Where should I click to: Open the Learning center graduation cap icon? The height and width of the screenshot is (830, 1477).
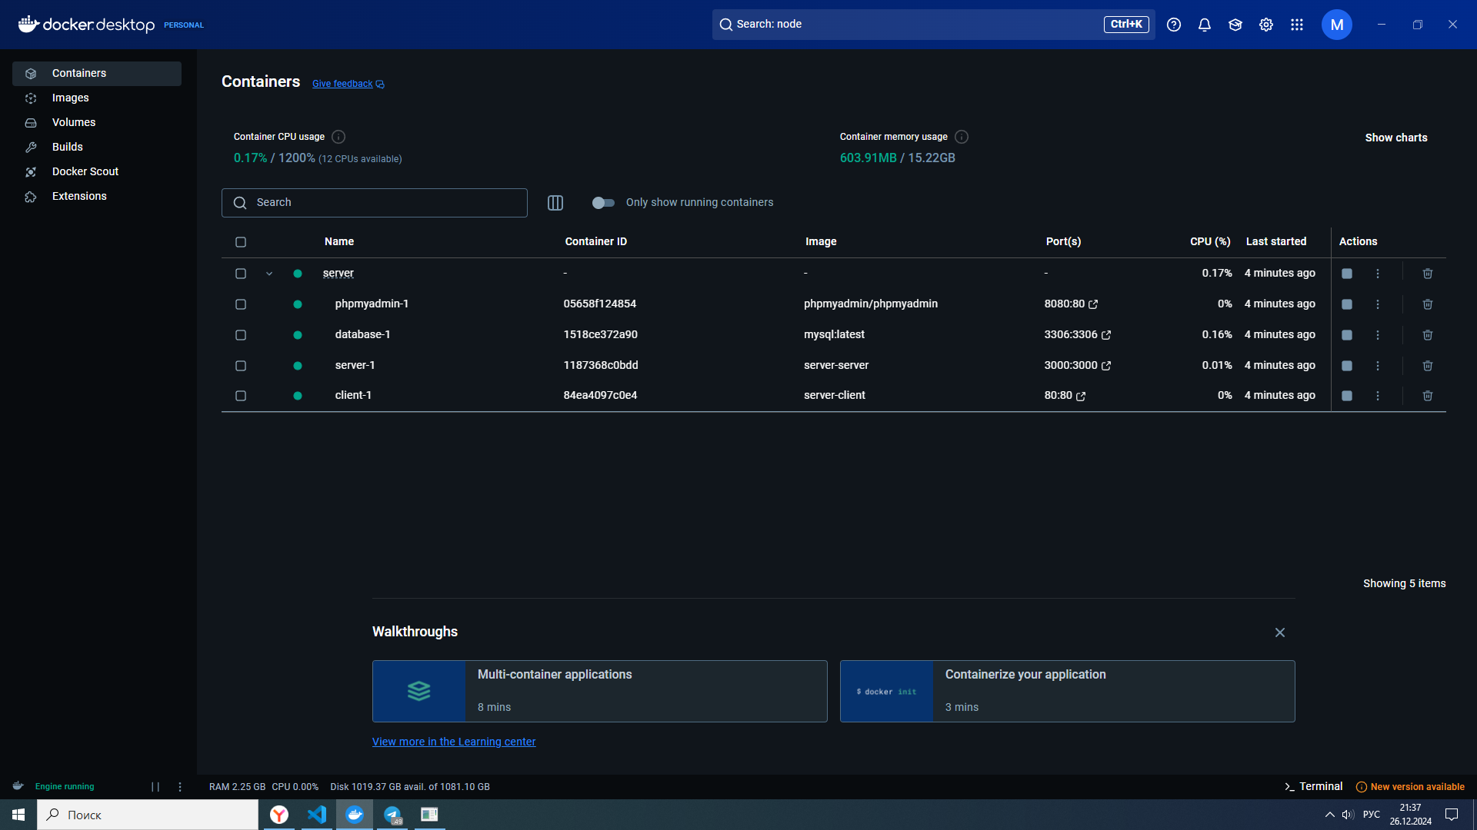click(1235, 25)
